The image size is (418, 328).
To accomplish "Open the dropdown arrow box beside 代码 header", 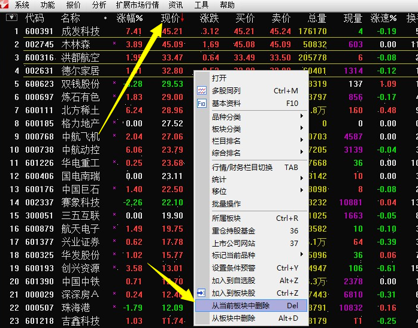I will point(11,18).
